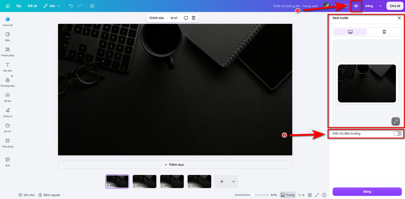This screenshot has height=199, width=405.
Task: Click purple Đăng button in preview panel
Action: (367, 192)
